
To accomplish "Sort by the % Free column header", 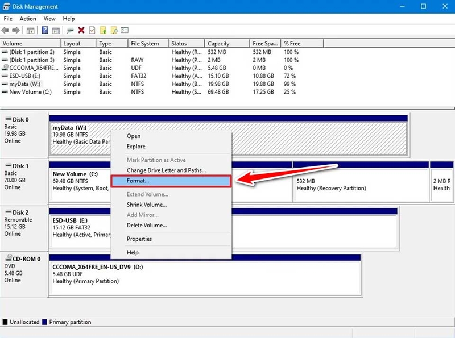I will click(x=302, y=44).
